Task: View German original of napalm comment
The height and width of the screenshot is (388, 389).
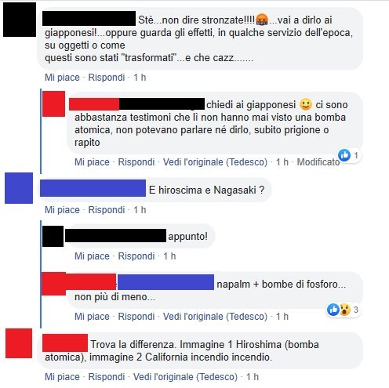Action: [x=215, y=317]
